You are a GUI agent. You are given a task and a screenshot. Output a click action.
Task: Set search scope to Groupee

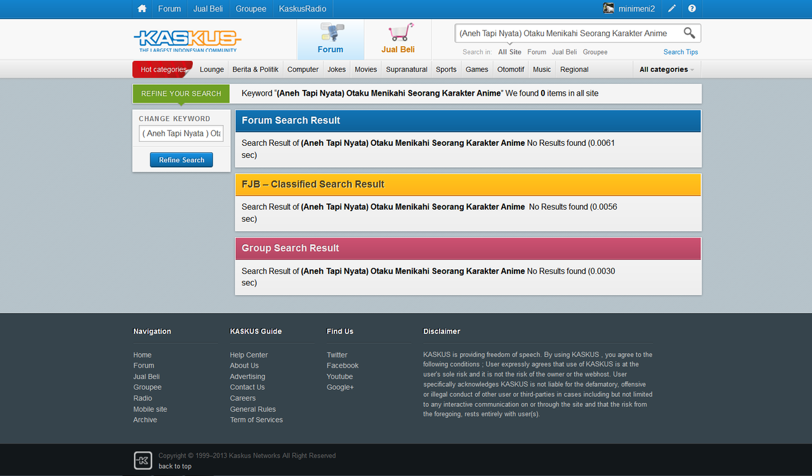pyautogui.click(x=595, y=52)
